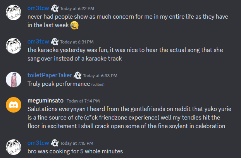Open the toiletPaperTaker username
This screenshot has height=158, width=241.
(50, 75)
